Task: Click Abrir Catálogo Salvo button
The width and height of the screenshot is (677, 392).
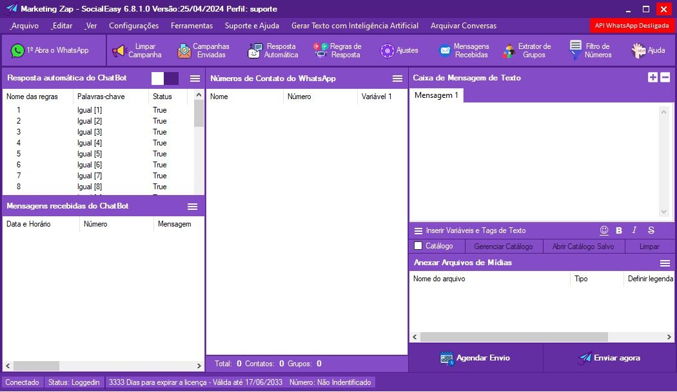Action: coord(583,247)
